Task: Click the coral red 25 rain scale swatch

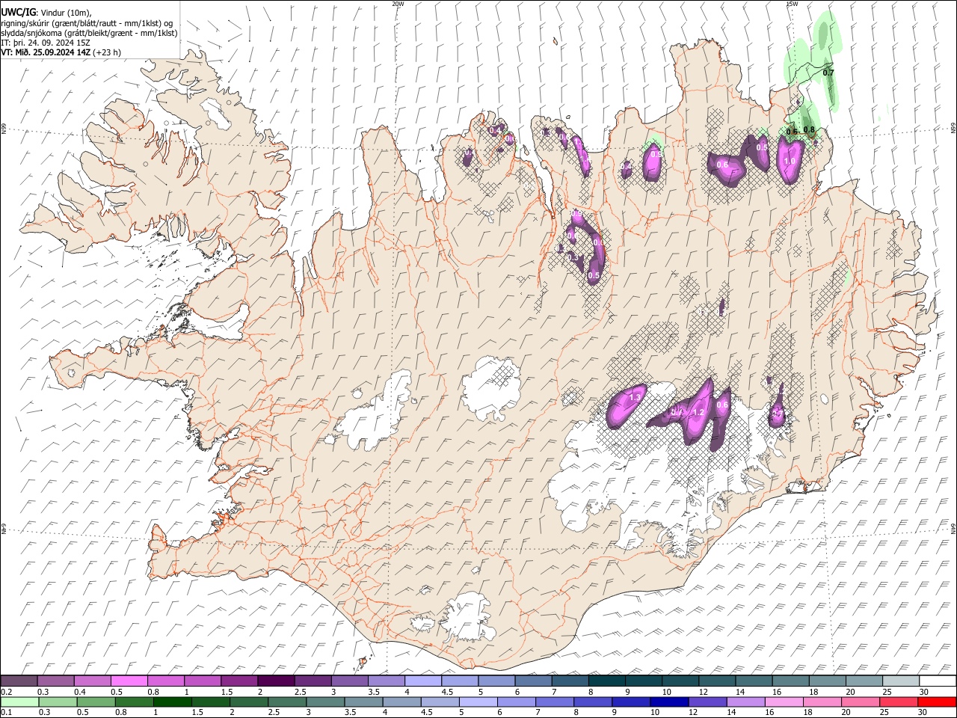Action: 899,702
